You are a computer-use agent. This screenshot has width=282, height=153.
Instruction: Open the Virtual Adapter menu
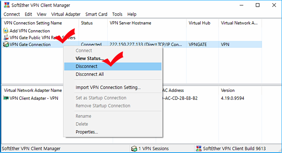pyautogui.click(x=66, y=14)
